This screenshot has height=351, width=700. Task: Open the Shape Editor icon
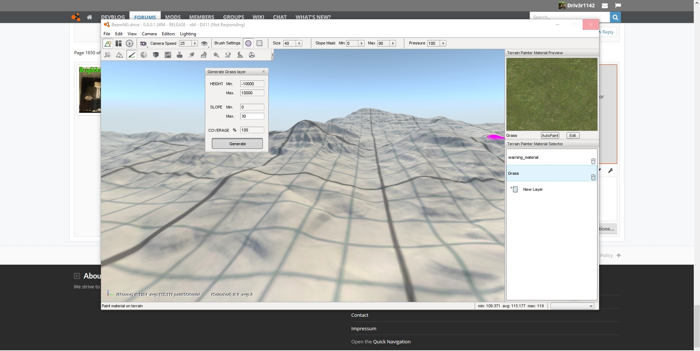pos(252,55)
